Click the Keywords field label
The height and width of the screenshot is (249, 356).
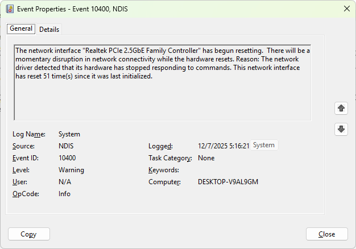164,170
